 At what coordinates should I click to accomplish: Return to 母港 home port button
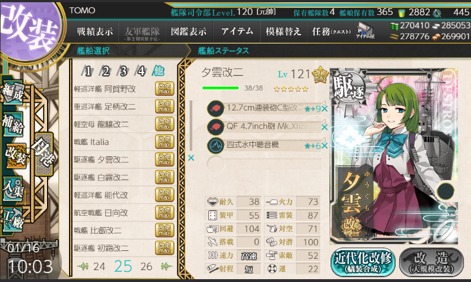pyautogui.click(x=44, y=154)
